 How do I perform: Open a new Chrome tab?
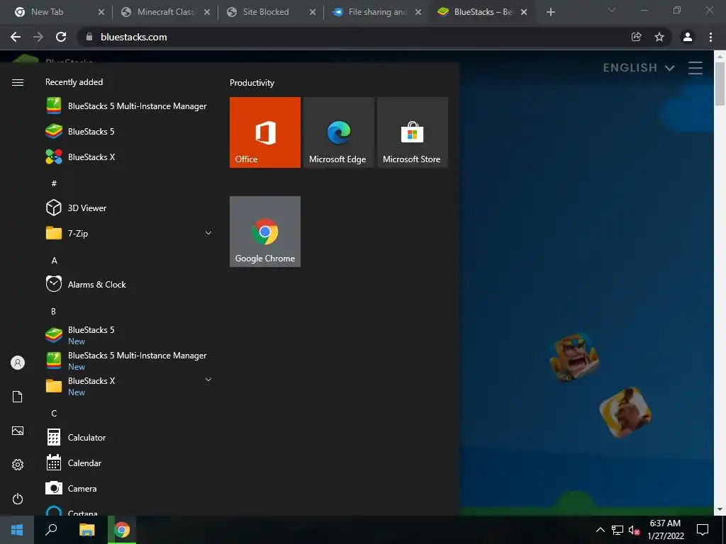click(x=550, y=12)
